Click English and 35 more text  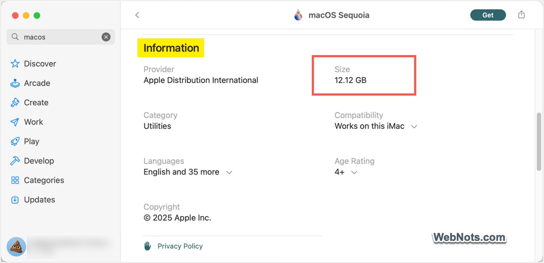(181, 172)
